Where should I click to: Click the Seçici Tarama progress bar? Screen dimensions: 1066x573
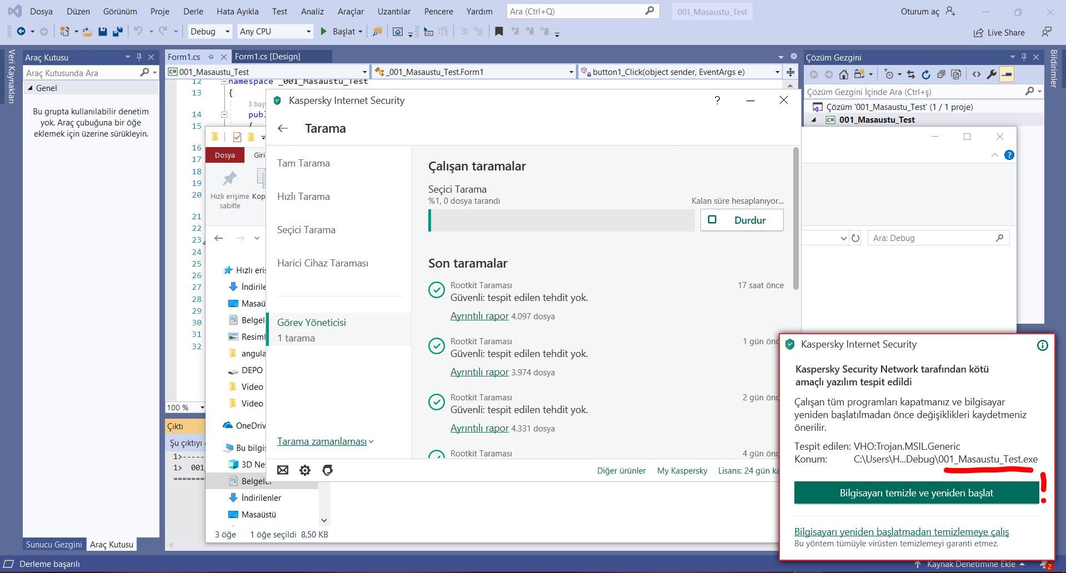tap(561, 220)
